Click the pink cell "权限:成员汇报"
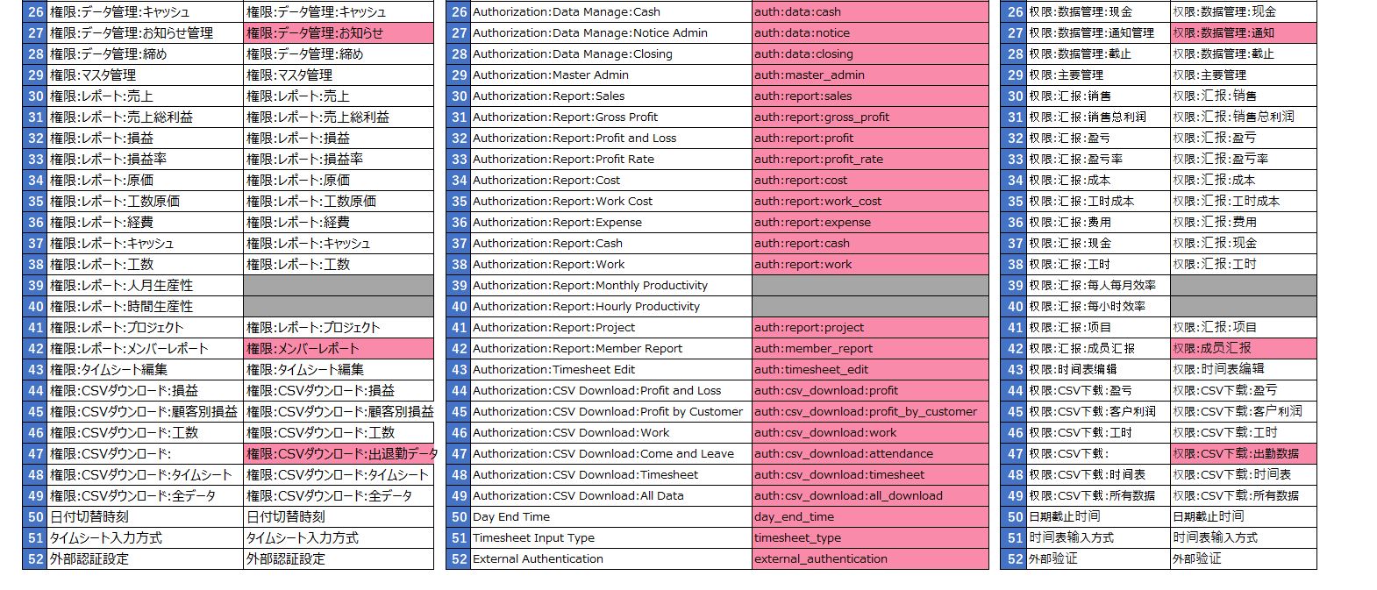 pos(1244,349)
